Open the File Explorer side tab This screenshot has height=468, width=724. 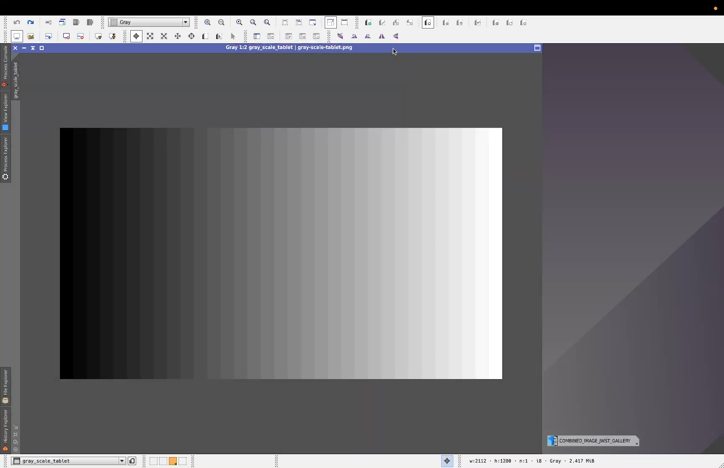(5, 386)
